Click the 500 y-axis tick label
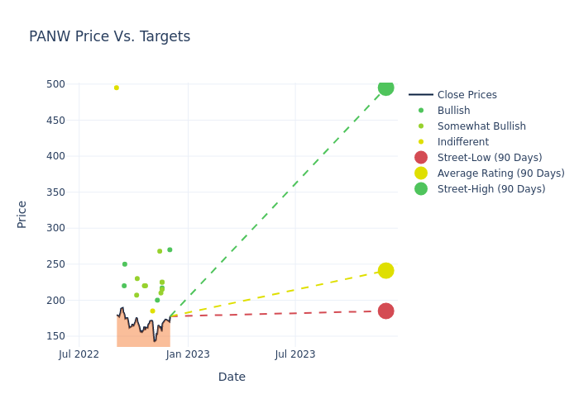579x413 pixels. 55,84
